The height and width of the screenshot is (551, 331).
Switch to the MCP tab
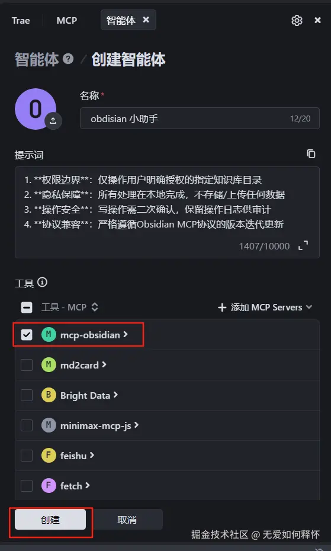point(67,20)
